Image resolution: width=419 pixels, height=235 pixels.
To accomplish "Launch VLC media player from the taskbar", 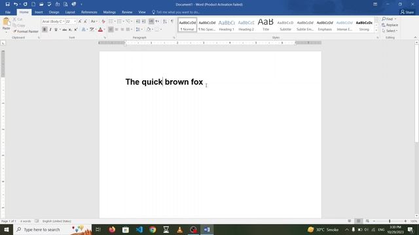I will tap(180, 229).
